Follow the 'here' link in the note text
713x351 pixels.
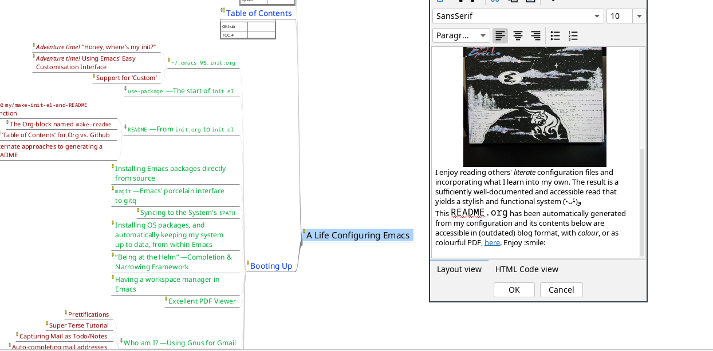click(492, 243)
